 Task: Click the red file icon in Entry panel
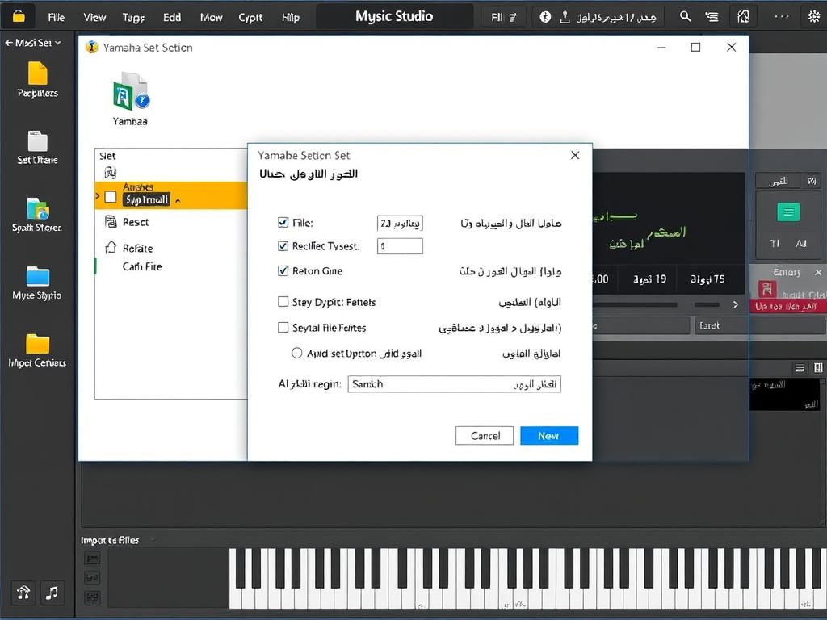pos(767,290)
